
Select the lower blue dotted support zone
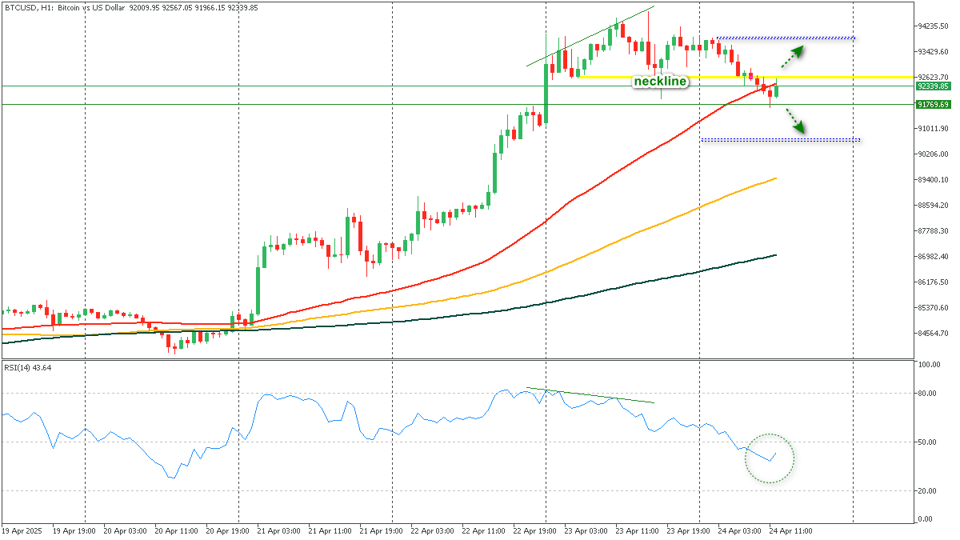(x=780, y=140)
